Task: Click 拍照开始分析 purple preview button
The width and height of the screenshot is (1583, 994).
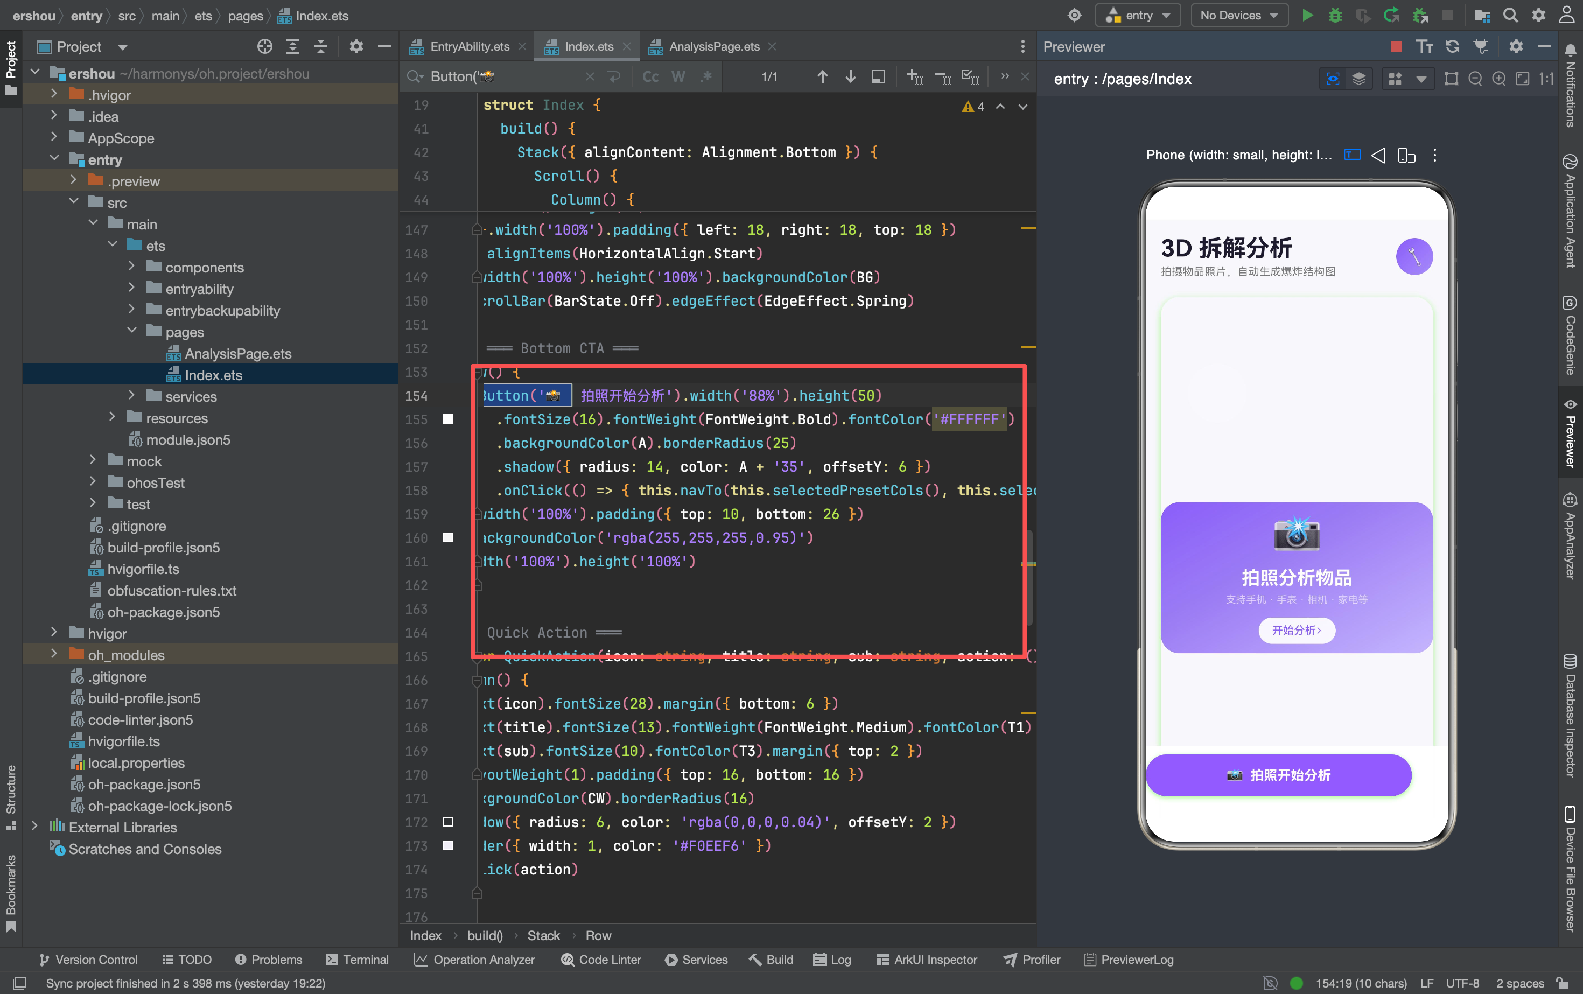Action: [1278, 775]
